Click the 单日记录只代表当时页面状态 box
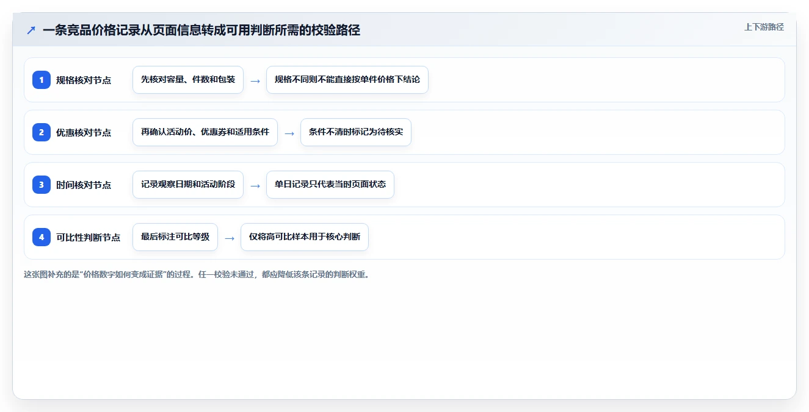This screenshot has height=412, width=809. [x=330, y=185]
